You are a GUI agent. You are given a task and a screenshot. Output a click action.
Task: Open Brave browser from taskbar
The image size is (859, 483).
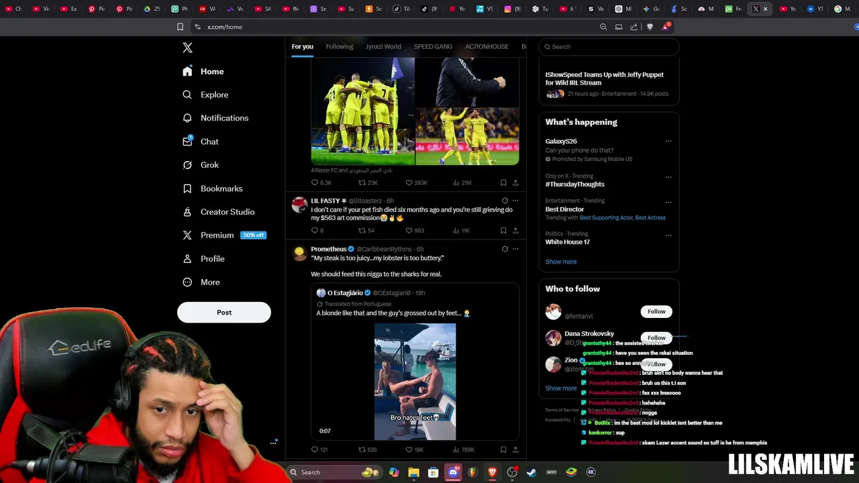point(493,472)
